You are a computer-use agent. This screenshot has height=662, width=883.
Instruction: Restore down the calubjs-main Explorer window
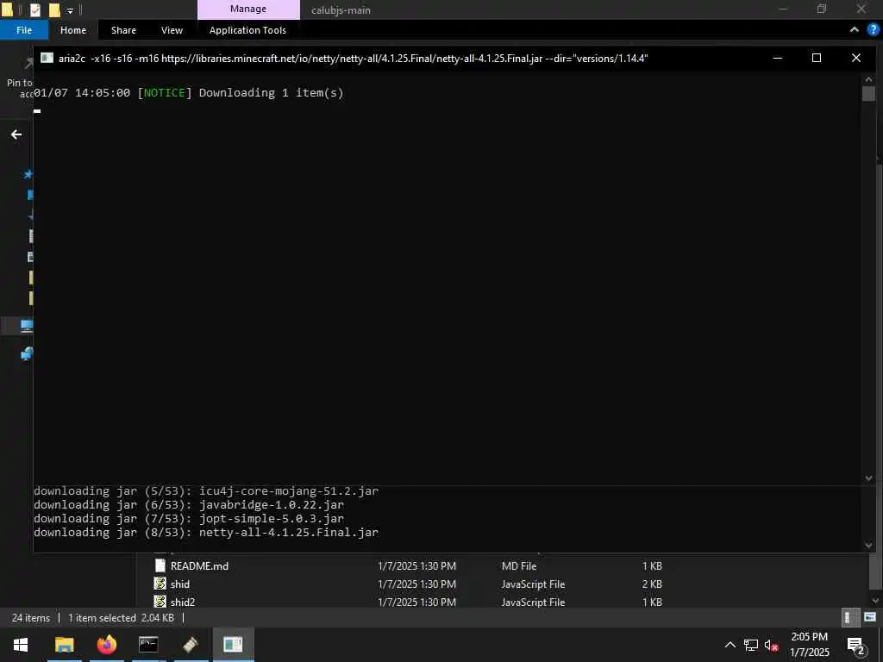(822, 9)
